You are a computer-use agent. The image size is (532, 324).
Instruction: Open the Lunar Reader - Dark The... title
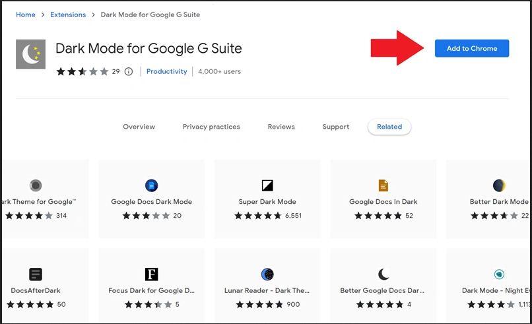267,290
